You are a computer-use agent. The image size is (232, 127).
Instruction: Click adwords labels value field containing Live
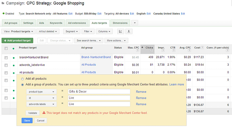(99, 104)
